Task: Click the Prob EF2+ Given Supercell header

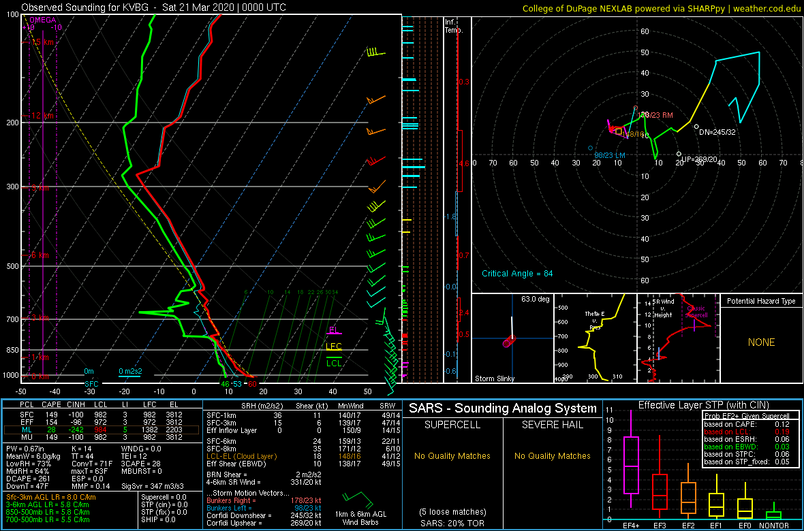Action: coord(747,416)
